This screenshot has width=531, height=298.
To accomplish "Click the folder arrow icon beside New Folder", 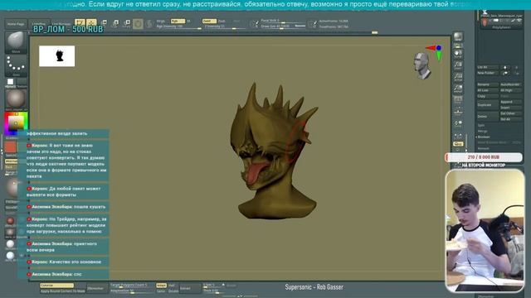I will tap(505, 73).
